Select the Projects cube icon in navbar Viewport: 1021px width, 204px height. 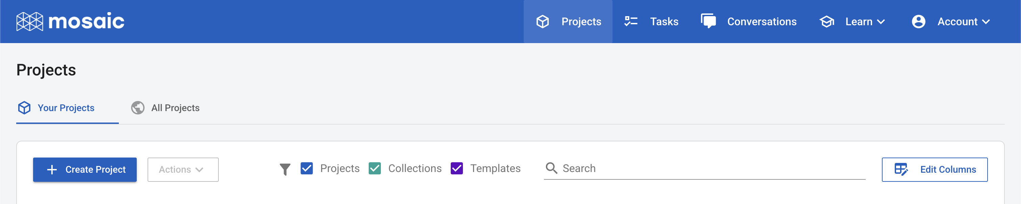543,22
